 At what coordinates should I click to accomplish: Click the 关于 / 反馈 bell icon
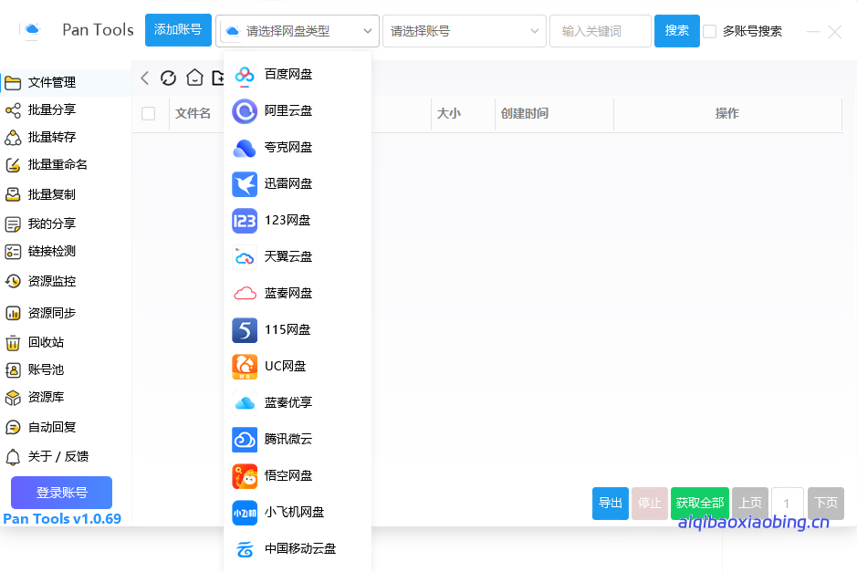pyautogui.click(x=13, y=457)
